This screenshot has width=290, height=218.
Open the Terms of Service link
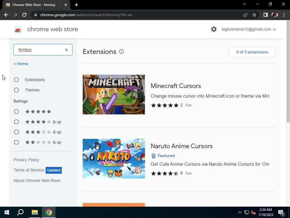click(x=29, y=170)
